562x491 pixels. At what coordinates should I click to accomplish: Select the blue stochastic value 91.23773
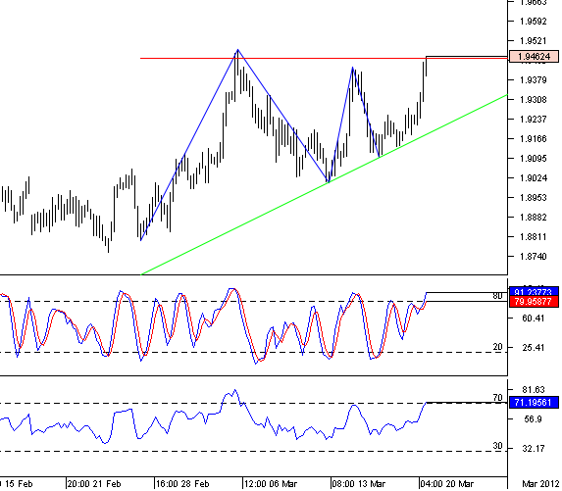tap(534, 291)
